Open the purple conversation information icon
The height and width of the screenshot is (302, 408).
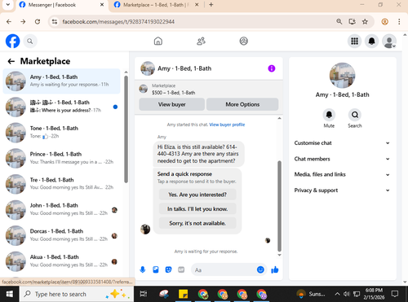coord(272,68)
